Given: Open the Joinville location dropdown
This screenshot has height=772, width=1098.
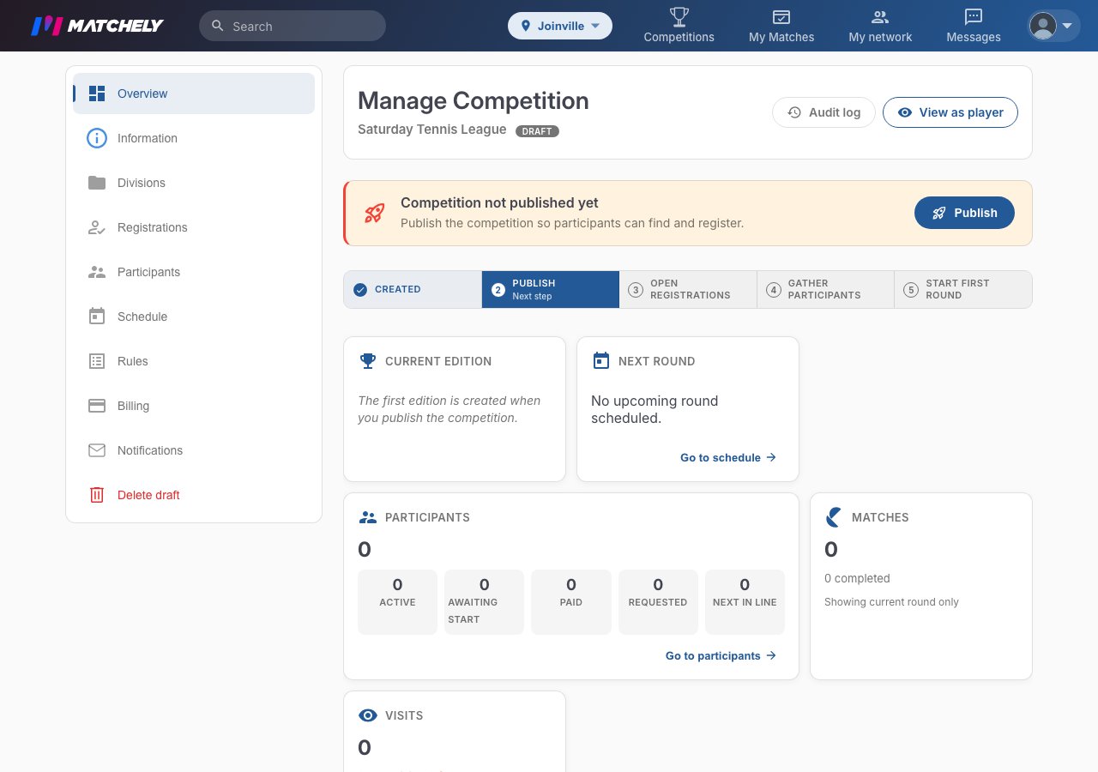Looking at the screenshot, I should click(560, 26).
